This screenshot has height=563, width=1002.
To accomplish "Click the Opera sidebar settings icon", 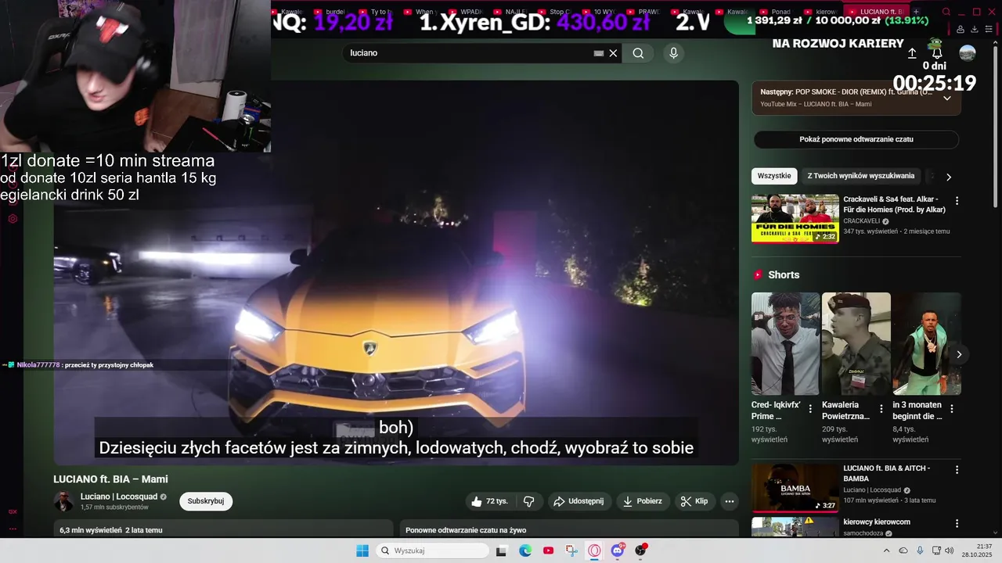I will [13, 219].
